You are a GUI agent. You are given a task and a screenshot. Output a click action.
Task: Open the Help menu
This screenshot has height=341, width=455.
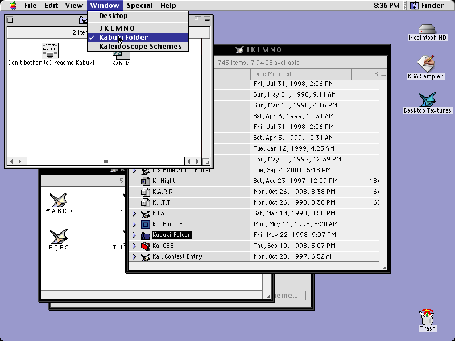point(168,6)
